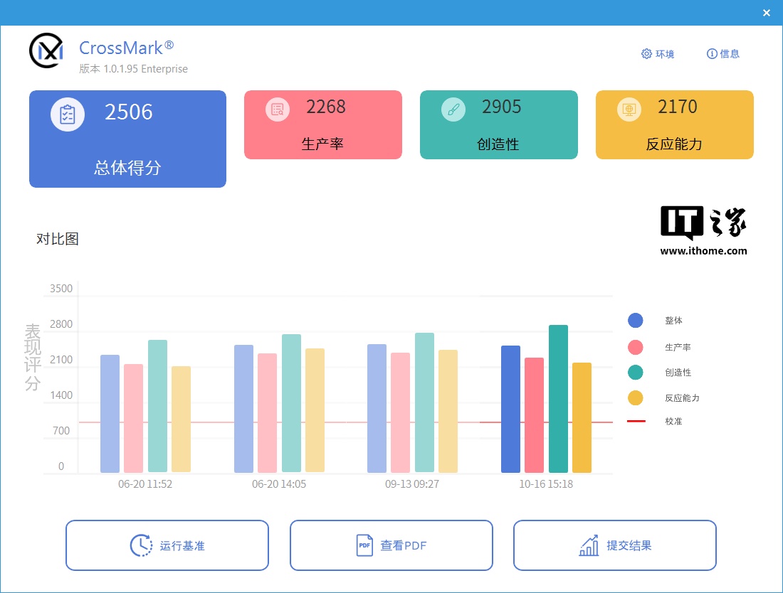The height and width of the screenshot is (593, 783).
Task: Click the information circle icon
Action: coord(711,54)
